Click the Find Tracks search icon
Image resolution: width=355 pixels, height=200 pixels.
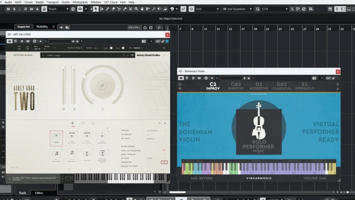pos(159,28)
